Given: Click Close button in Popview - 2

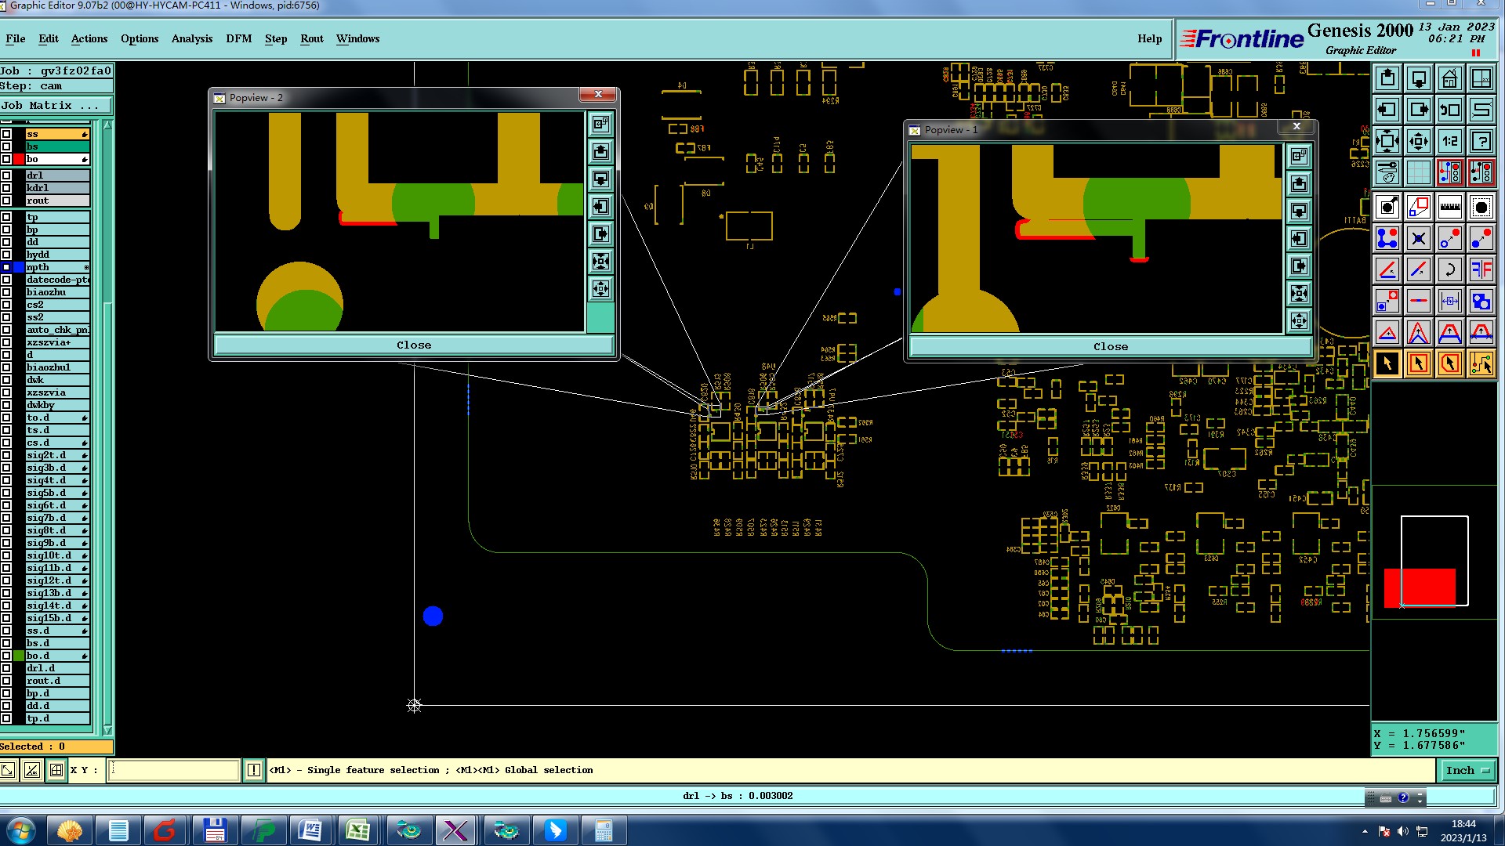Looking at the screenshot, I should [413, 345].
